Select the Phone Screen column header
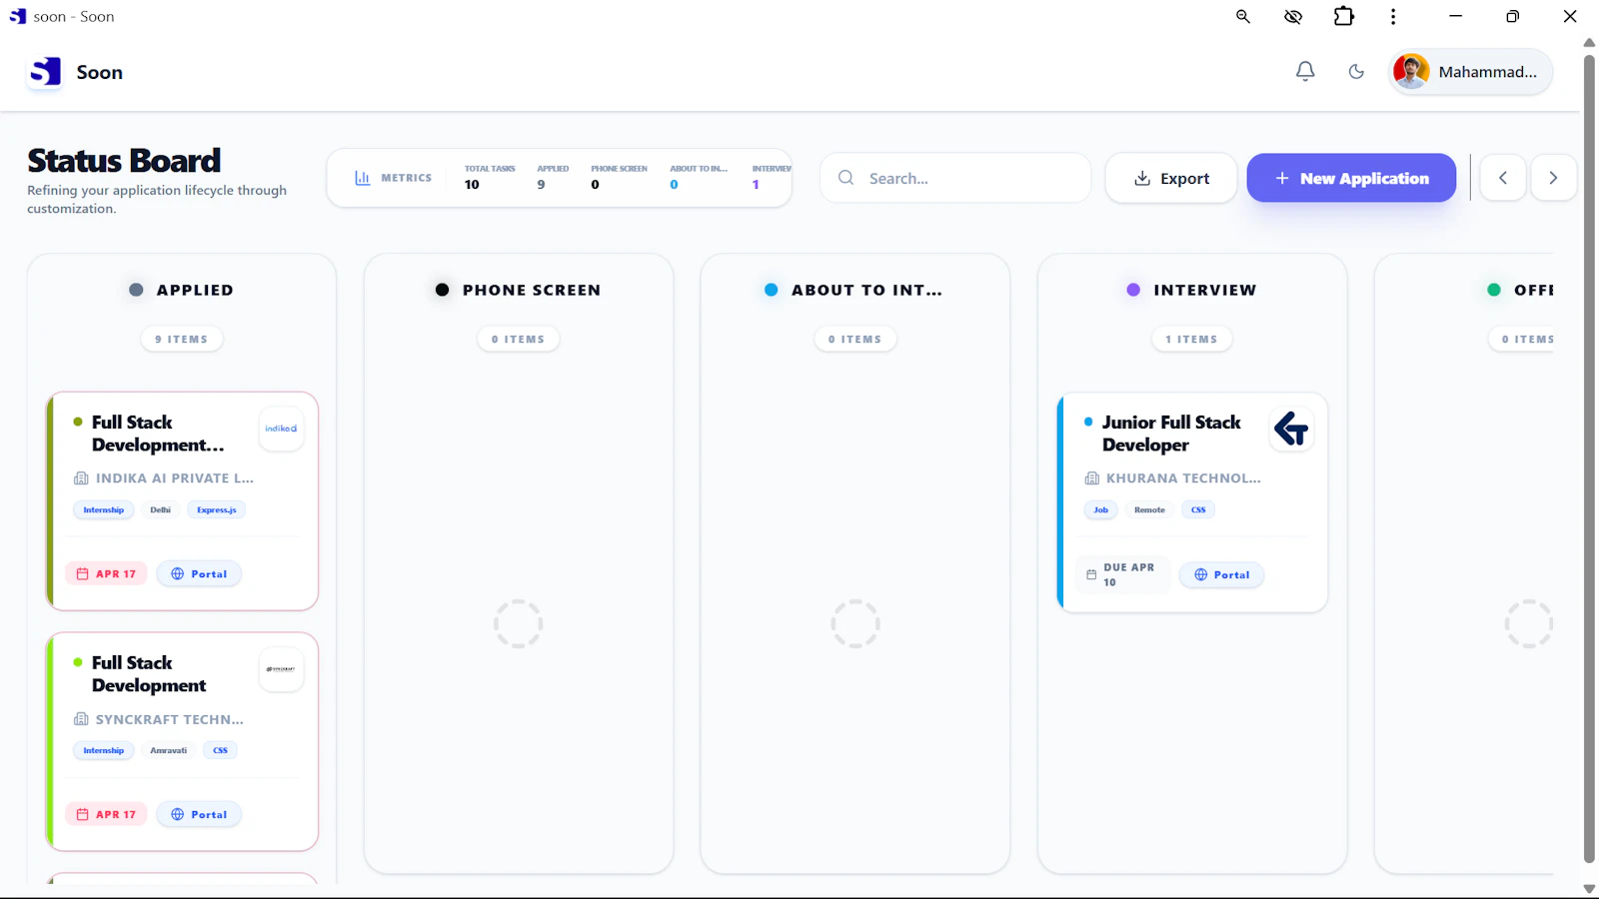Image resolution: width=1599 pixels, height=899 pixels. tap(519, 290)
